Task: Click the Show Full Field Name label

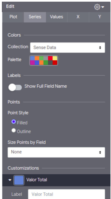Action: point(46,86)
